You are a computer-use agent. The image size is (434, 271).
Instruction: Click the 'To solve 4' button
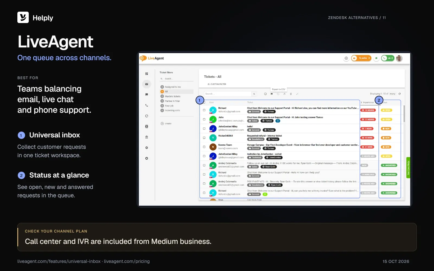click(x=361, y=58)
